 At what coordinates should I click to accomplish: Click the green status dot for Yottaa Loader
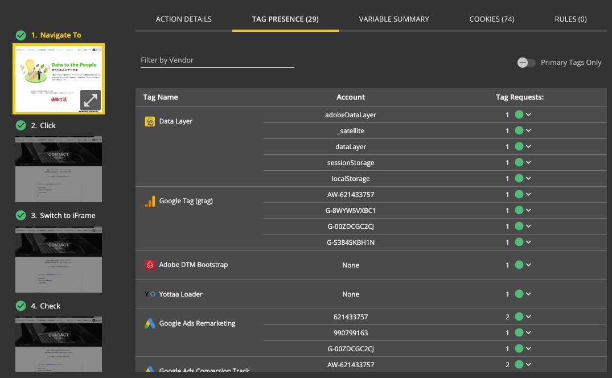click(x=519, y=294)
